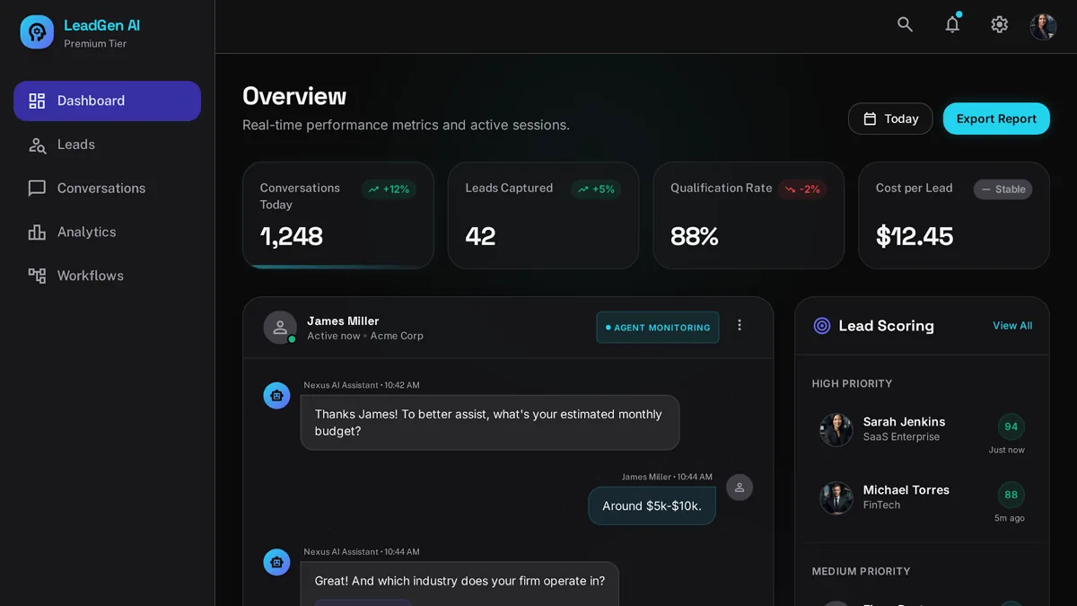Viewport: 1077px width, 606px height.
Task: Select the 42 leads captured value
Action: pos(480,236)
